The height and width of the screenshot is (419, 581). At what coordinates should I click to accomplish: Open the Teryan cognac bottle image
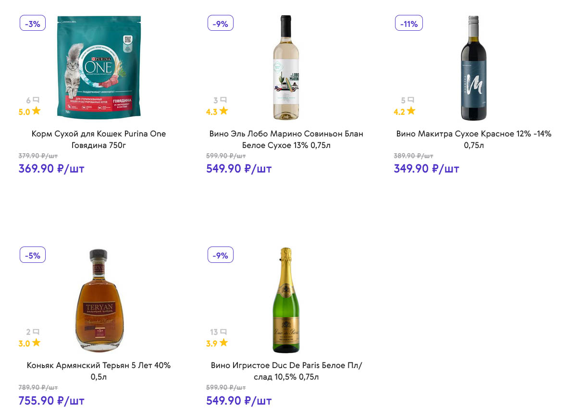pos(99,300)
